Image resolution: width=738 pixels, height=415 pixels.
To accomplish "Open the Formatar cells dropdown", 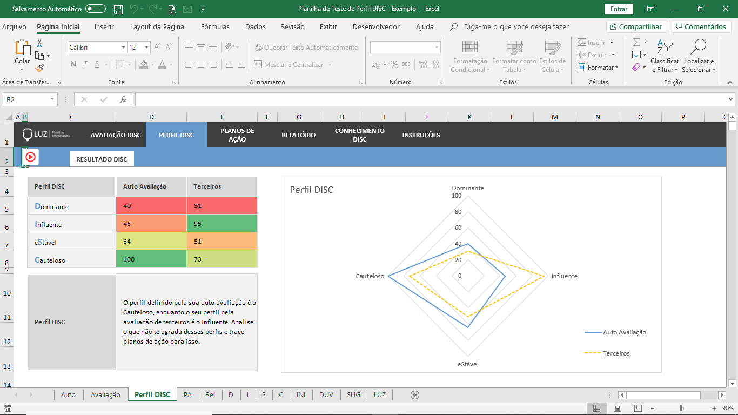I will coord(597,68).
